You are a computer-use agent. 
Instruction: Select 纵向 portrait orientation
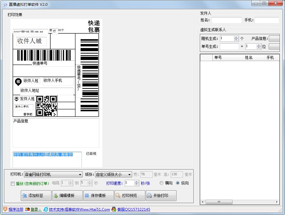[x=178, y=183]
